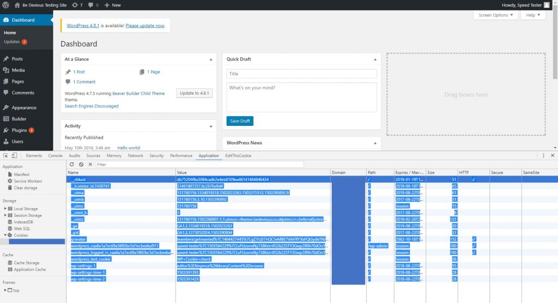Collapse the Cookies tree node
The width and height of the screenshot is (558, 303).
click(5, 235)
